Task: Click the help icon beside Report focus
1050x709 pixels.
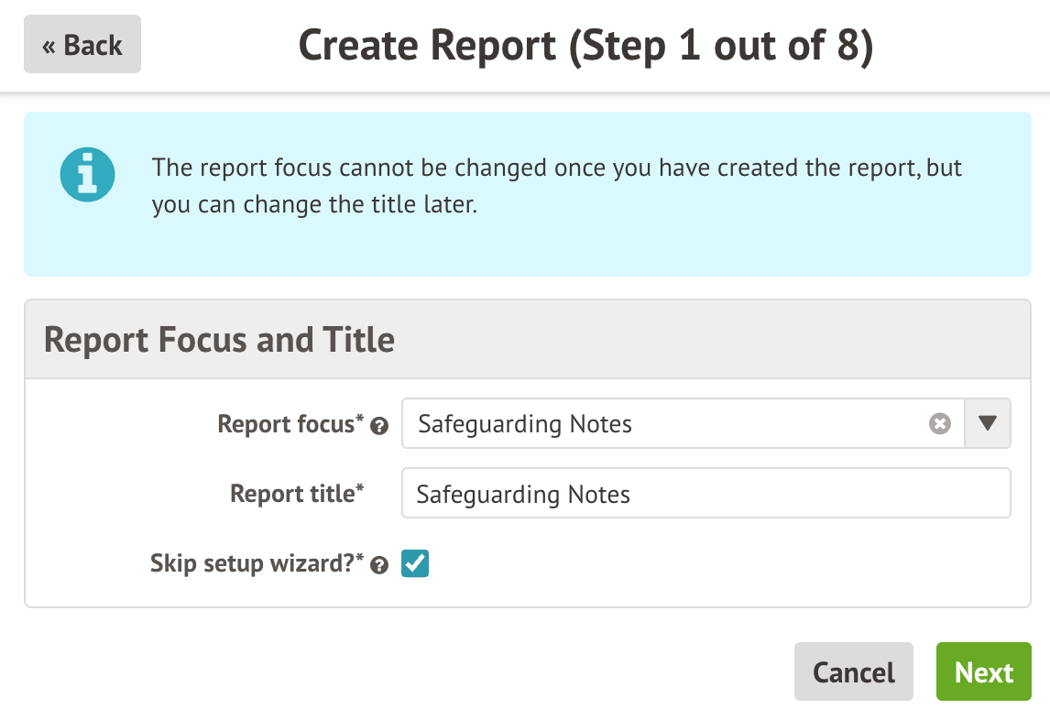Action: point(379,426)
